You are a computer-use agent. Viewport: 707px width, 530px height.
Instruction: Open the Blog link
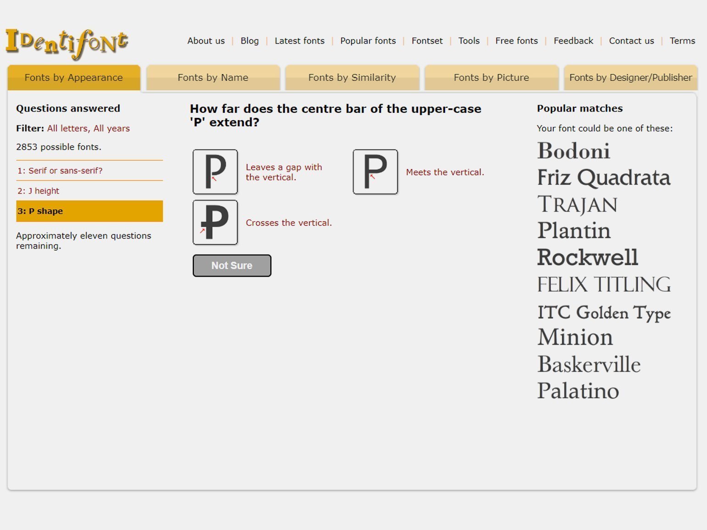point(250,41)
